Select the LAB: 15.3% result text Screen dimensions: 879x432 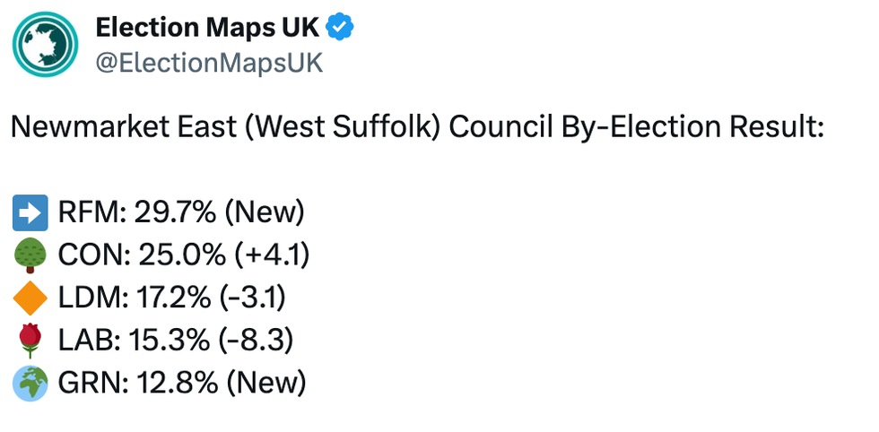coord(134,340)
